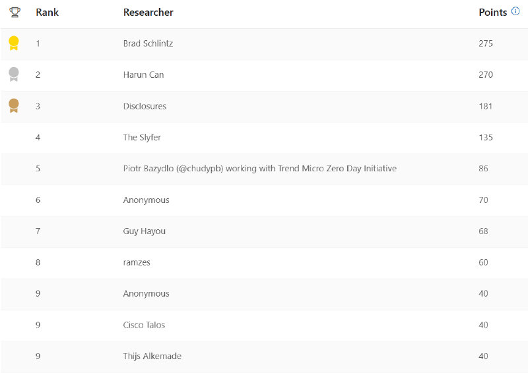Click the Points column header

[492, 13]
